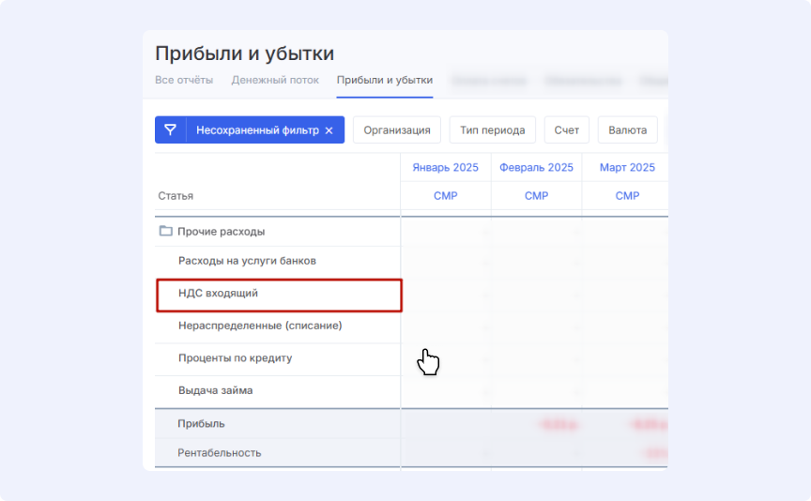Click the funnel filter icon
This screenshot has width=811, height=501.
point(170,130)
